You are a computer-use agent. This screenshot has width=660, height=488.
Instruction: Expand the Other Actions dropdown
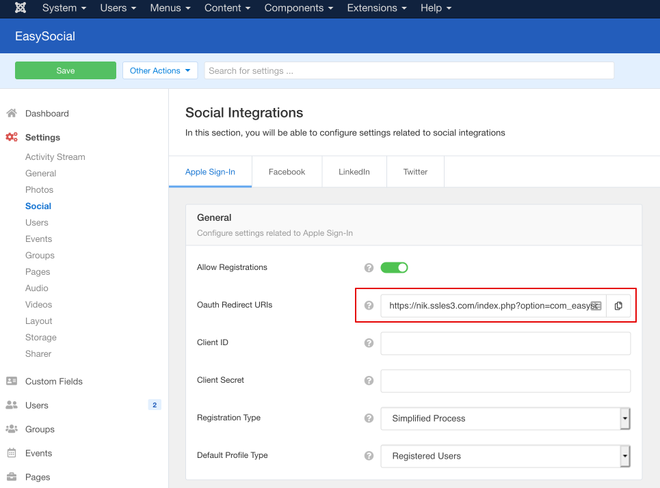click(160, 70)
